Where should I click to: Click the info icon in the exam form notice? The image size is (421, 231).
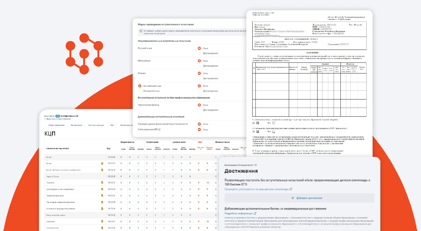point(141,32)
